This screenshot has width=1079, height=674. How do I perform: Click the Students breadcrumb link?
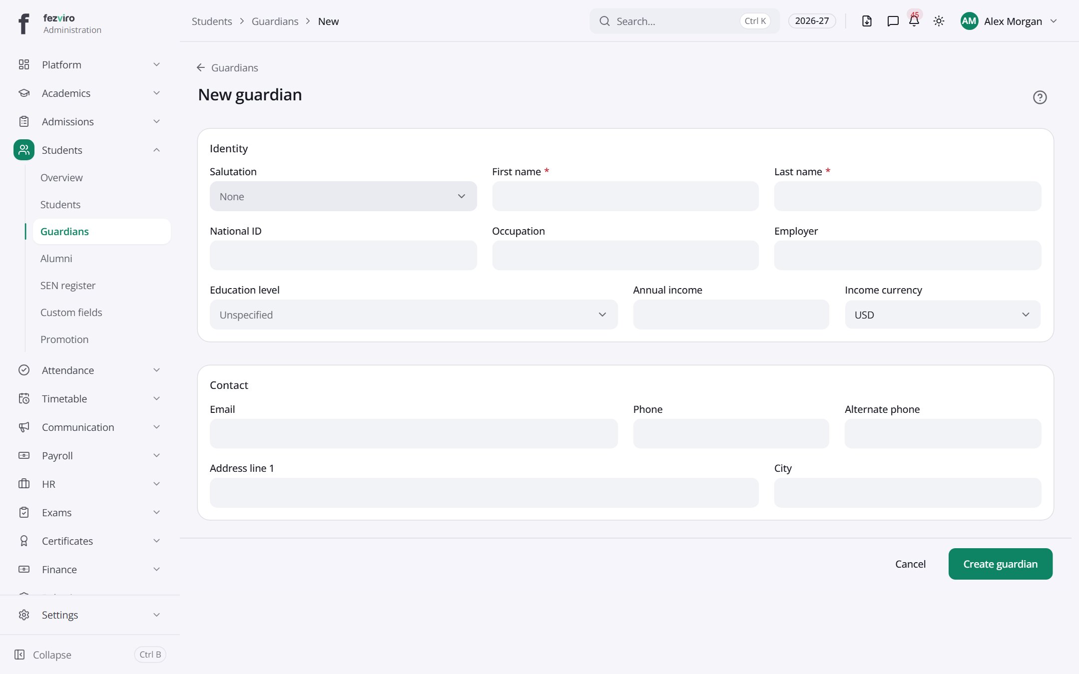coord(212,21)
